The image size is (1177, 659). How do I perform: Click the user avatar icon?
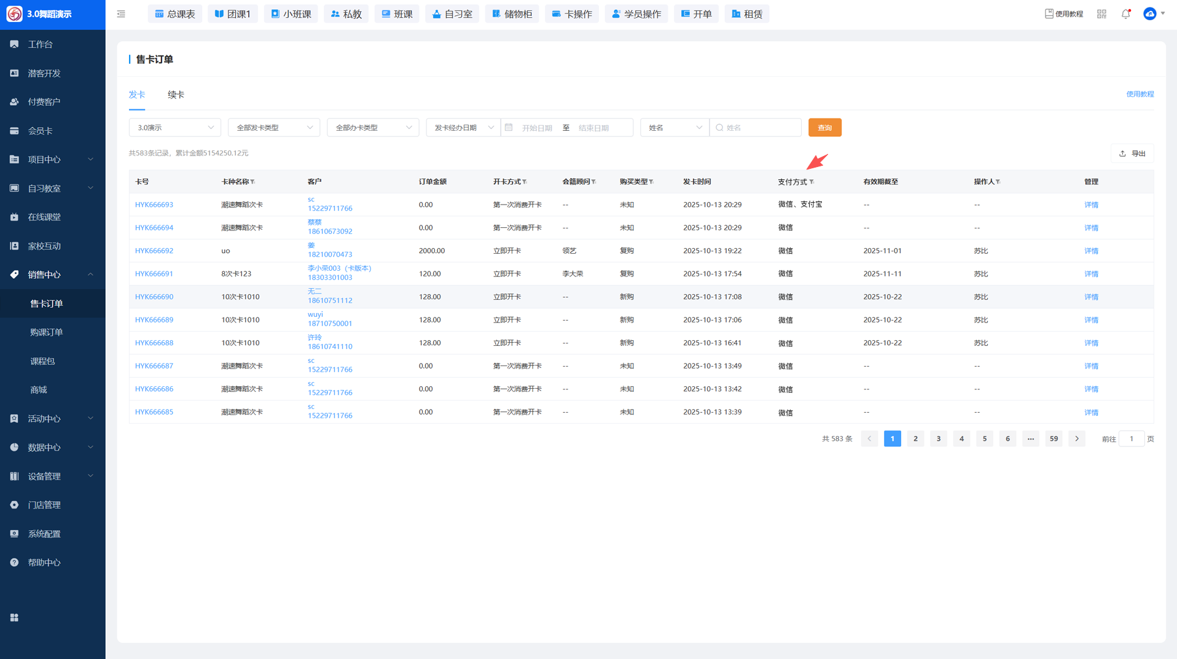(1150, 14)
